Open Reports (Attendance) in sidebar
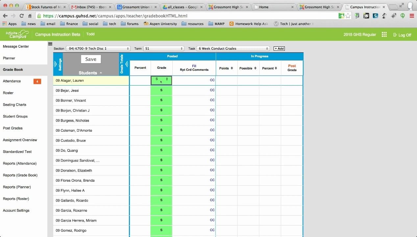417x237 pixels. [19, 163]
